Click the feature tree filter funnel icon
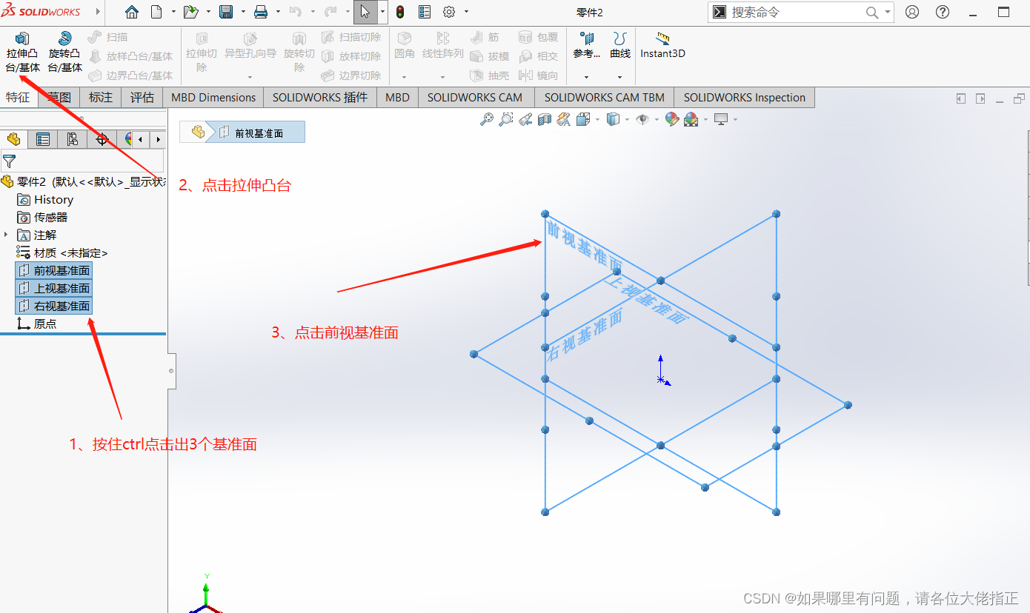Screen dimensions: 1030x613 pos(9,160)
